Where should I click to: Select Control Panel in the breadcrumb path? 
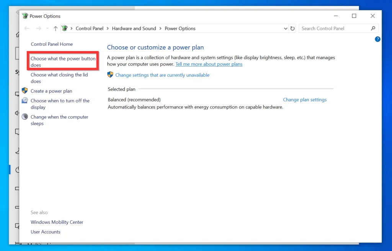point(90,29)
